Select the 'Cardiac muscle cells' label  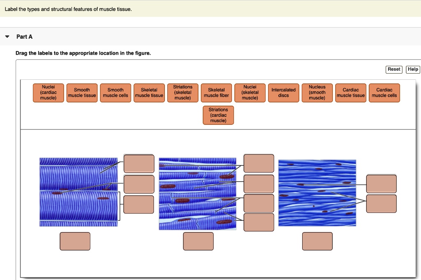(x=384, y=93)
